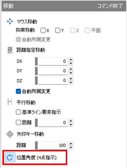
Task: Click into the DX input field
Action: click(53, 61)
